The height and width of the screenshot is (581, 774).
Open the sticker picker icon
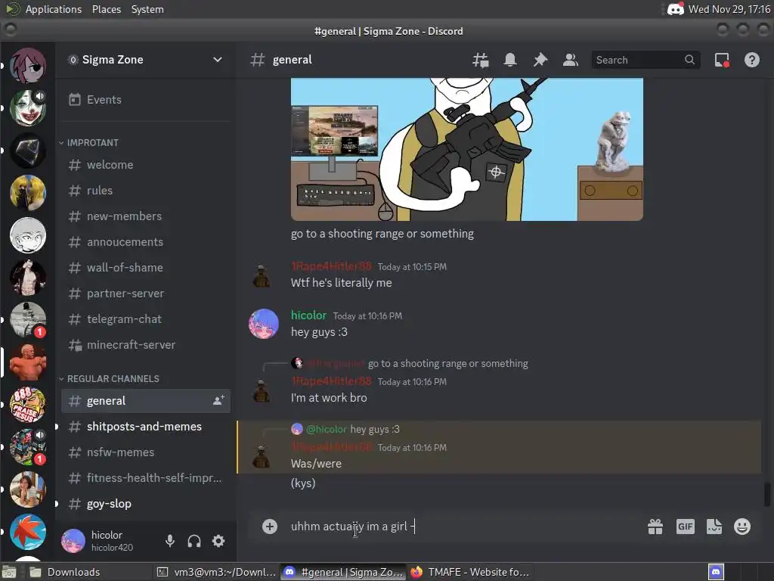[714, 527]
